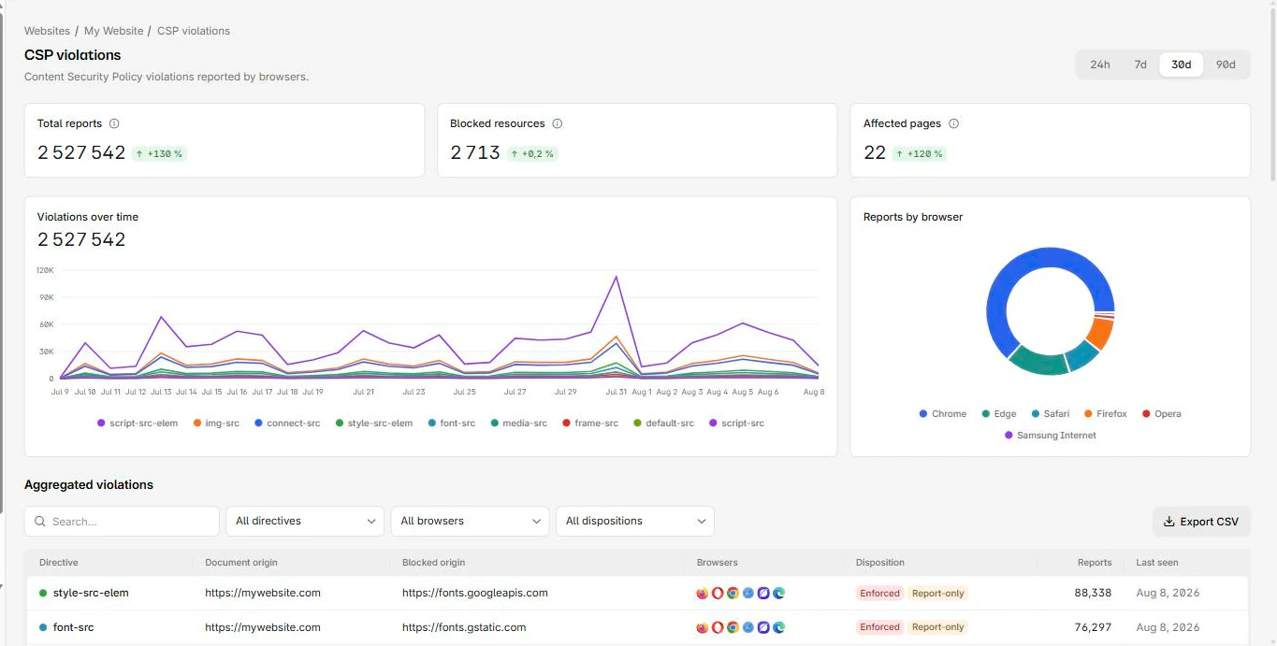Click the info icon beside Affected pages

(x=954, y=123)
